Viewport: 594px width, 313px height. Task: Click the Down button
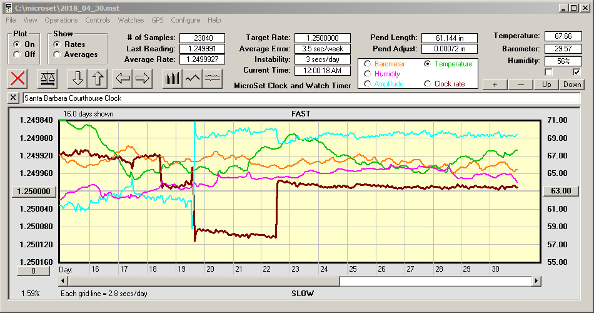tap(572, 85)
